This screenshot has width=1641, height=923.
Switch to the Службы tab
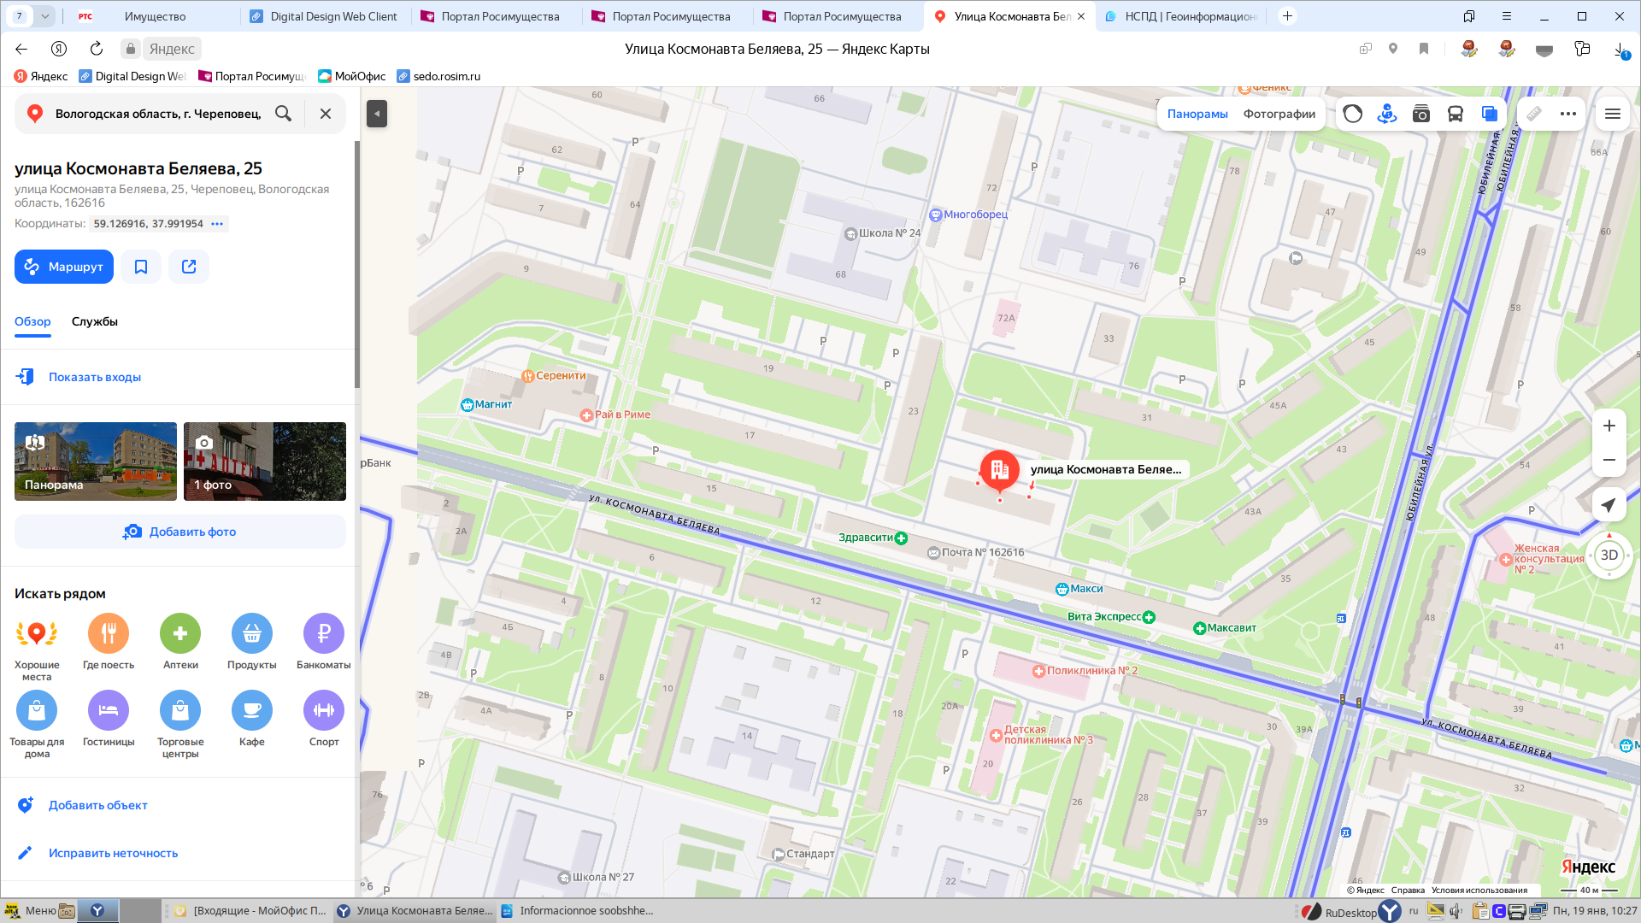[94, 321]
